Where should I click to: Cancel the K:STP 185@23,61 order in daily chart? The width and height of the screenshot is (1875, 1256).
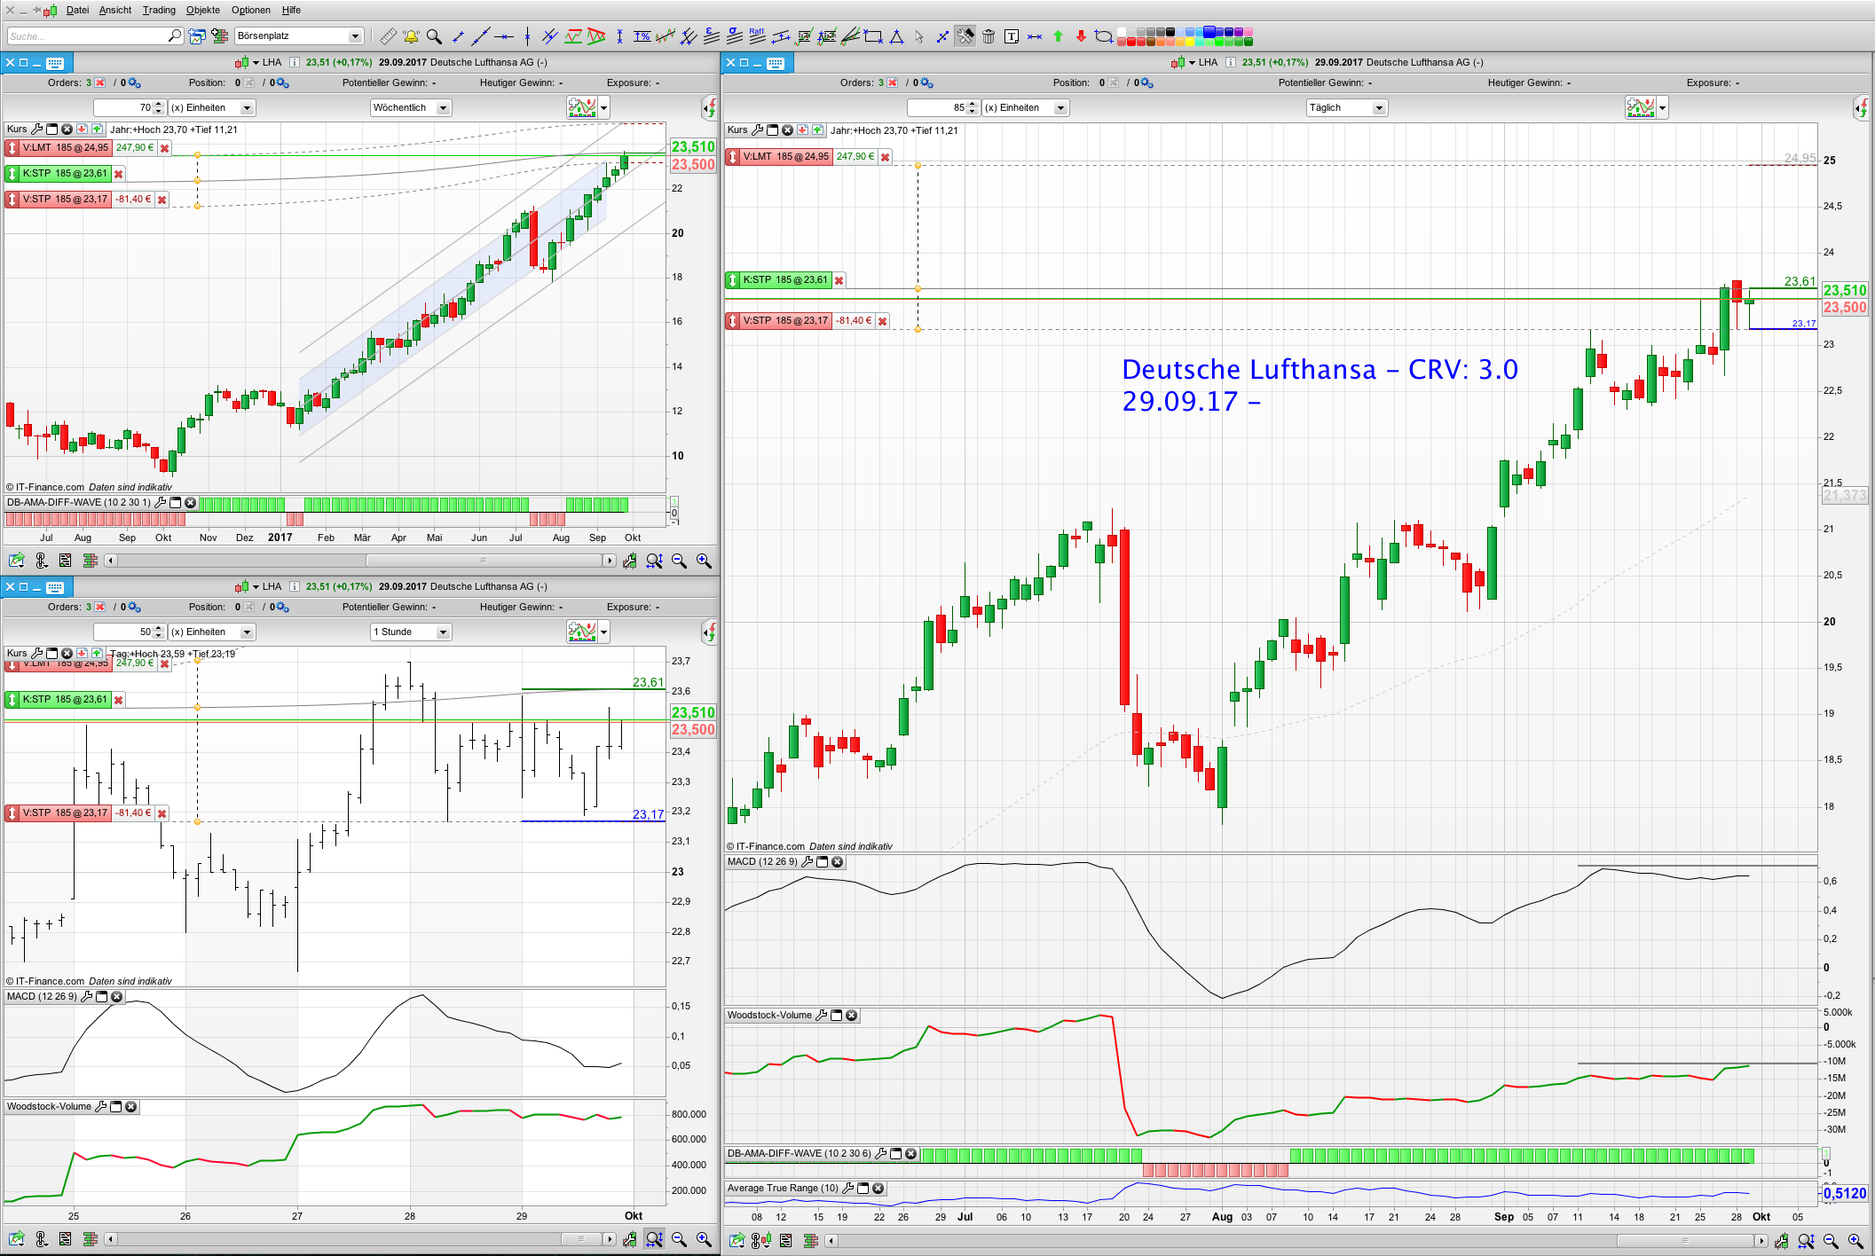[x=839, y=280]
